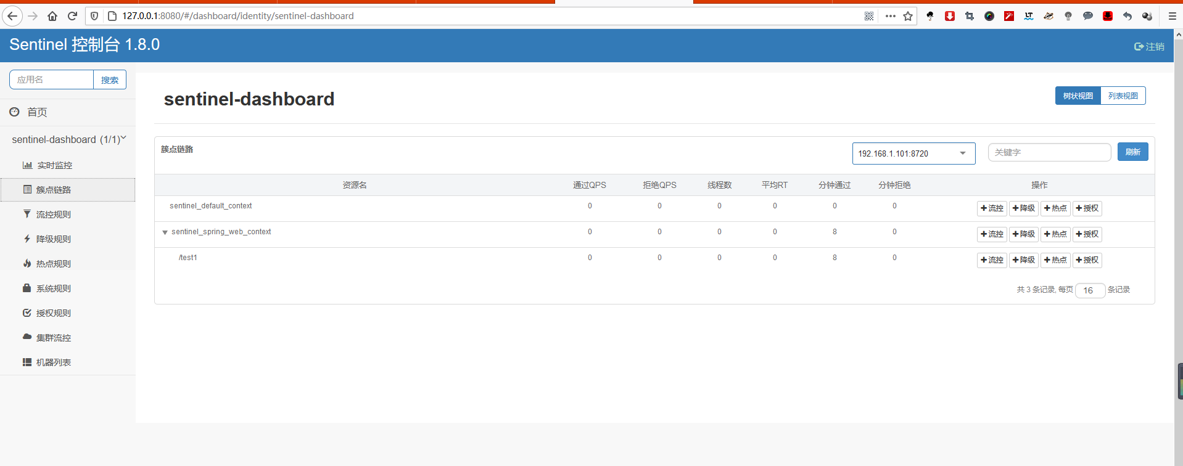
Task: Click the real-time monitoring (实时监控) chart icon
Action: point(27,165)
